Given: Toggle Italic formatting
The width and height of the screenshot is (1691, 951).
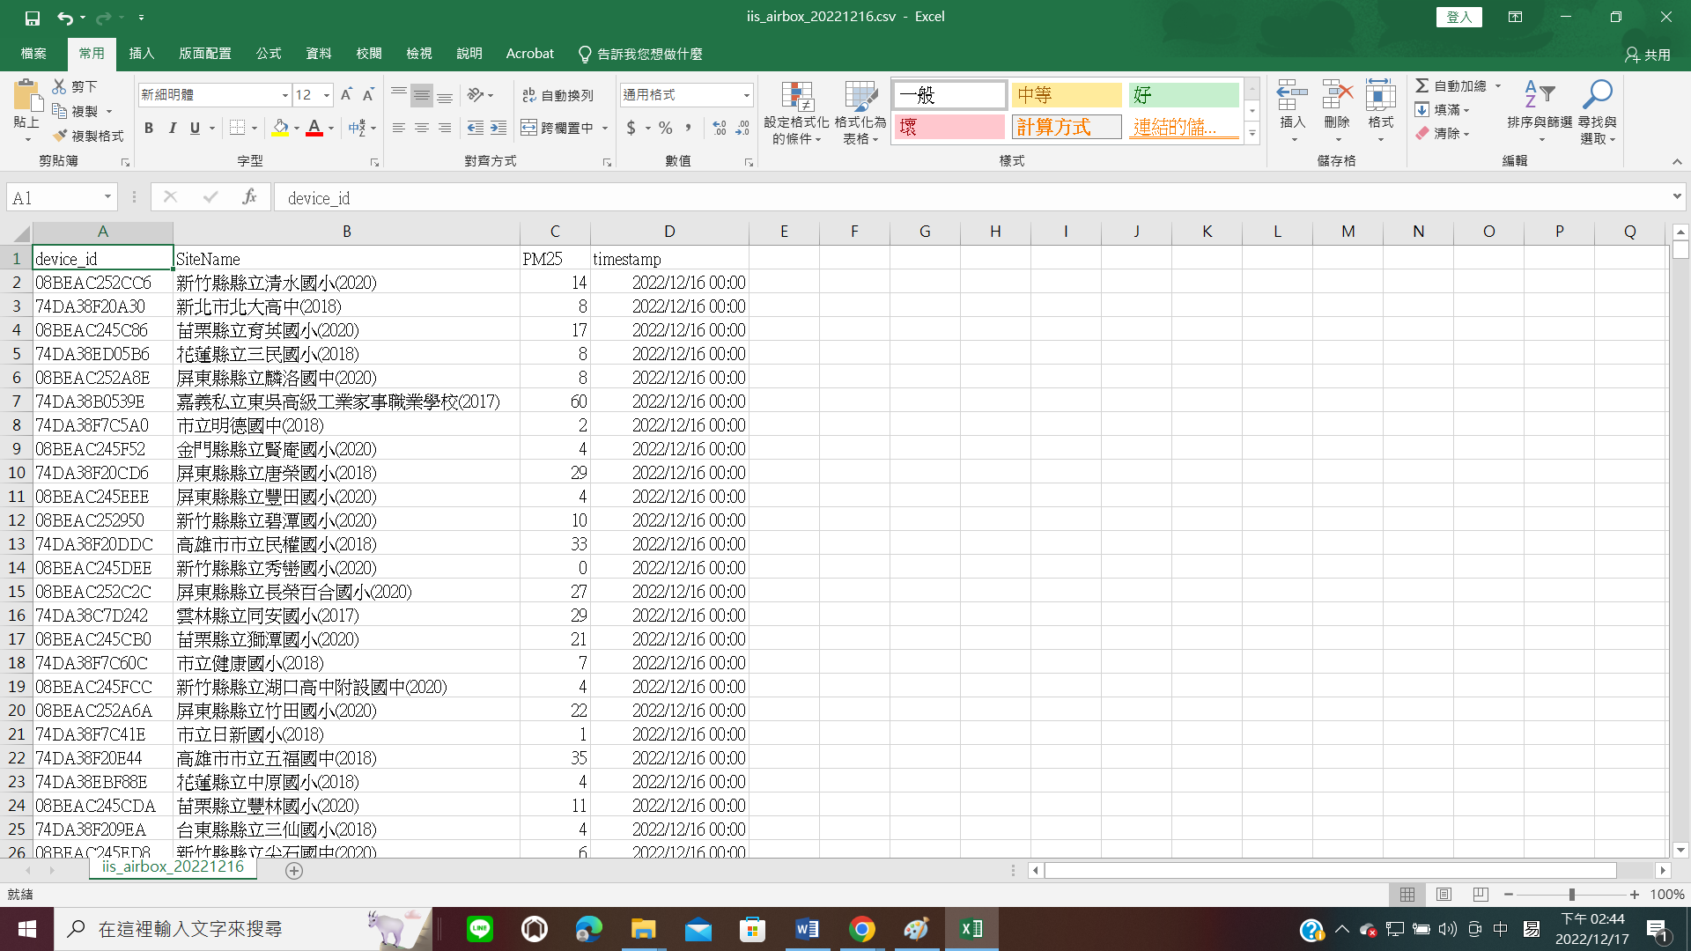Looking at the screenshot, I should pos(172,128).
